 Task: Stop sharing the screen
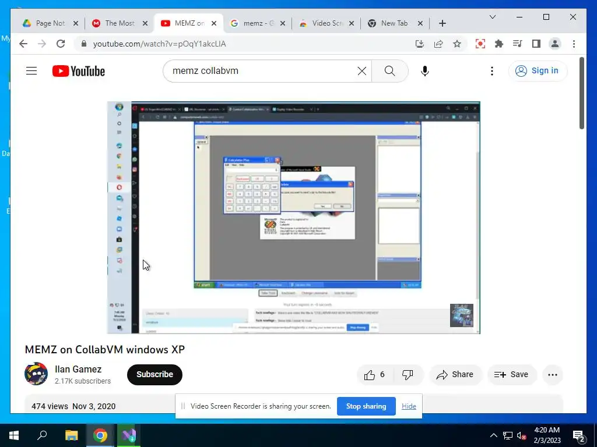point(366,406)
